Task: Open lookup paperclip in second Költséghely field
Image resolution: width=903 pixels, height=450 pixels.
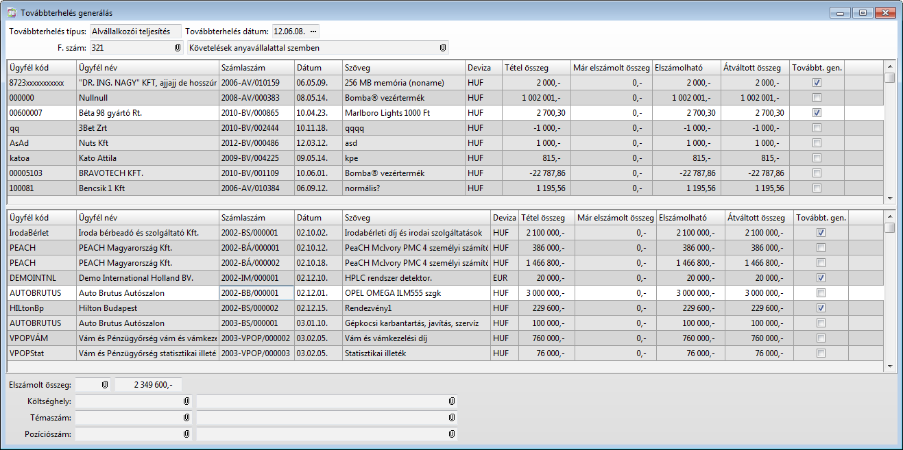Action: [451, 401]
